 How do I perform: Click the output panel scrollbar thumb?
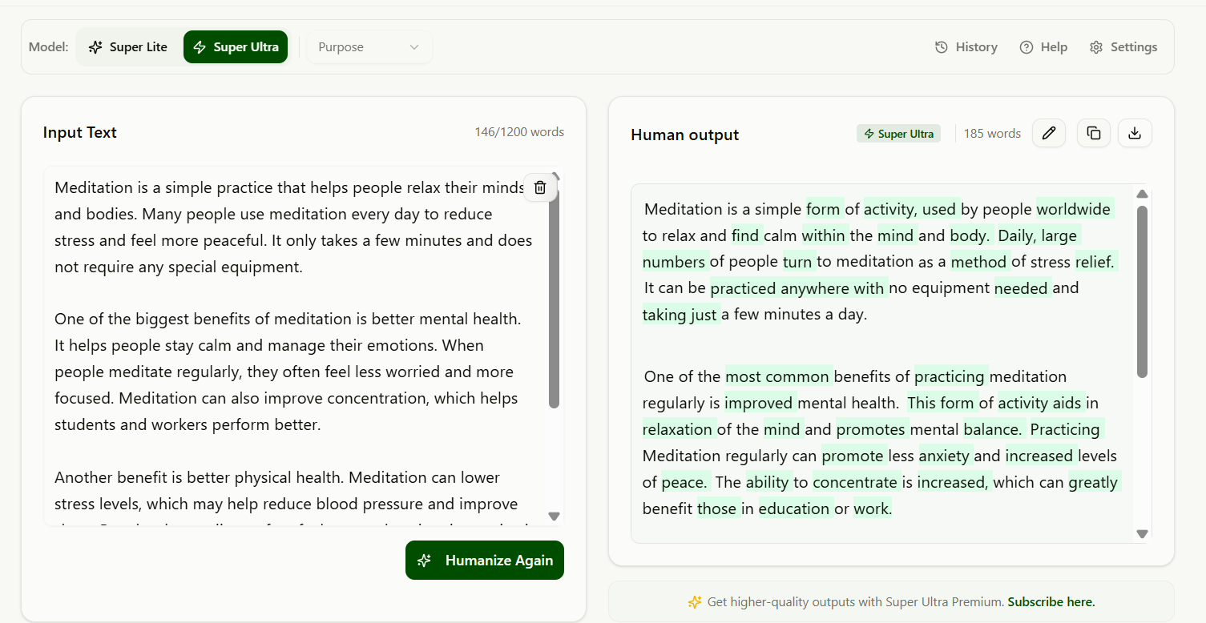pyautogui.click(x=1143, y=291)
